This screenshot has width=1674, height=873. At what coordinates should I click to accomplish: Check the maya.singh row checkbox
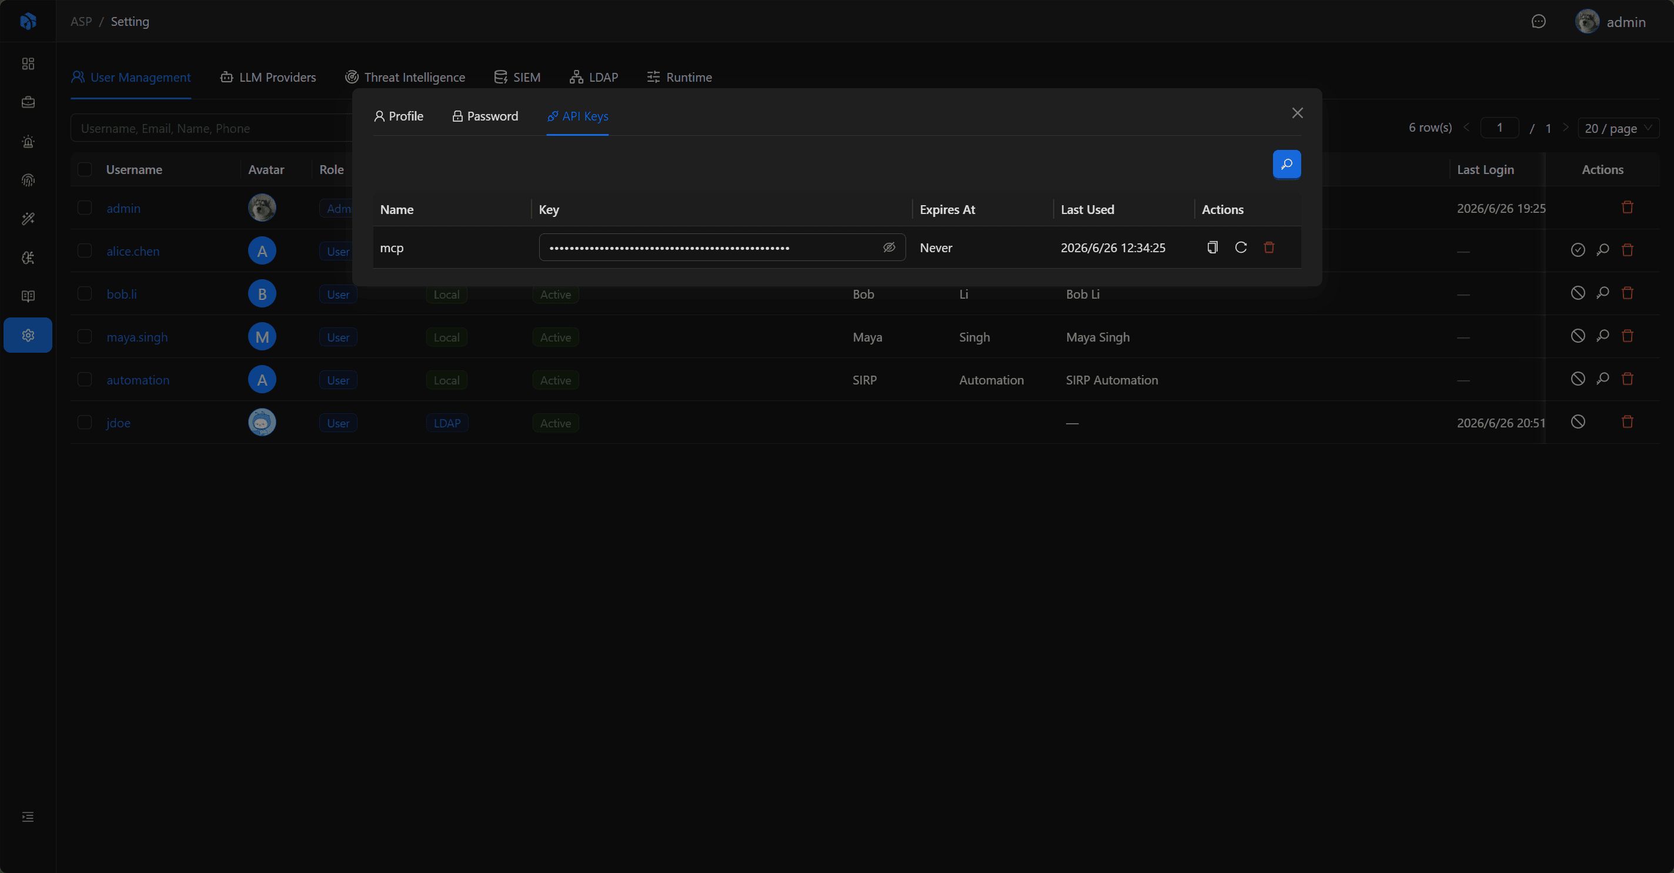85,336
